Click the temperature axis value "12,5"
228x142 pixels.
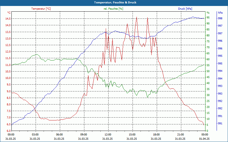pyautogui.click(x=8, y=45)
